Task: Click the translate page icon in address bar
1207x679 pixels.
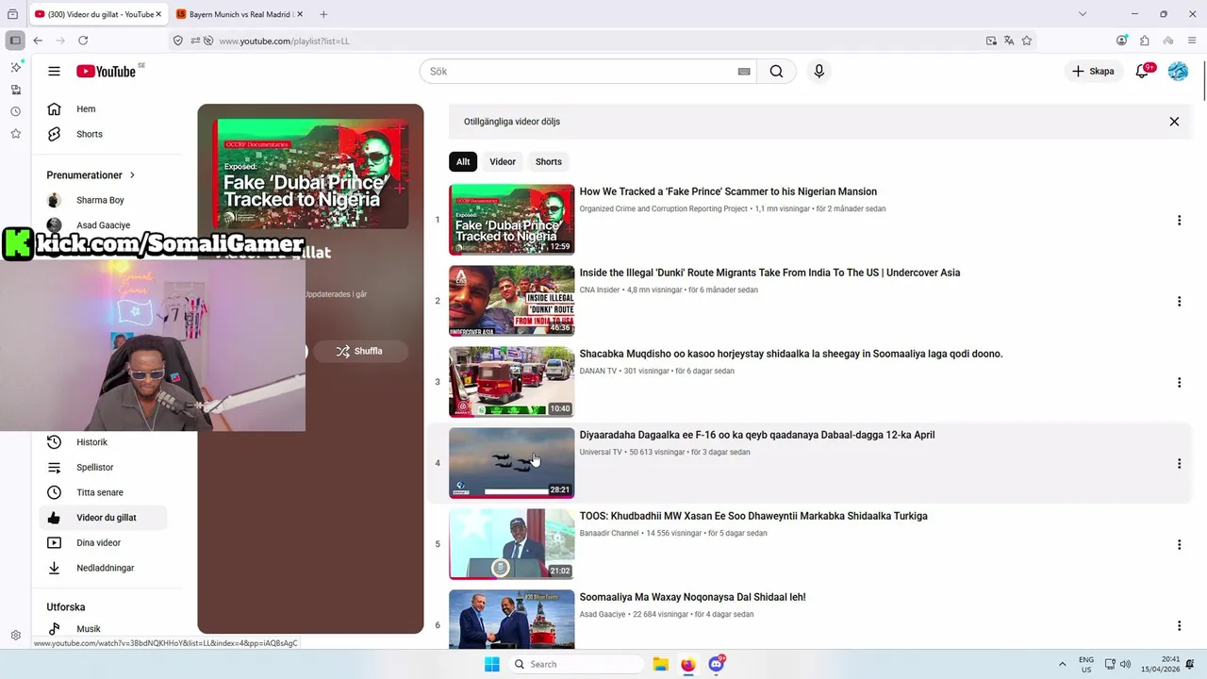Action: coord(1009,41)
